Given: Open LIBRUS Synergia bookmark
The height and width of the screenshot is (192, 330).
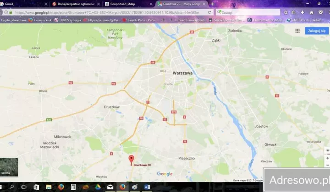Looking at the screenshot, I should point(68,20).
